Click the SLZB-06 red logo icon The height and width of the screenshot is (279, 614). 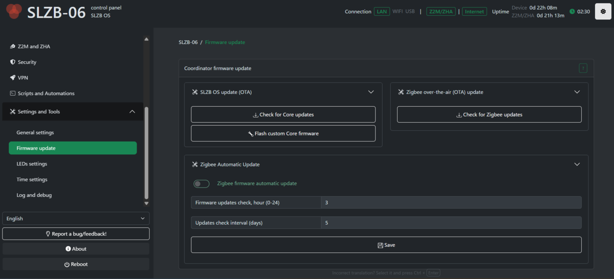click(14, 10)
